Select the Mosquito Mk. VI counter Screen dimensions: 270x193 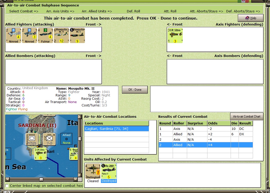pos(61,36)
